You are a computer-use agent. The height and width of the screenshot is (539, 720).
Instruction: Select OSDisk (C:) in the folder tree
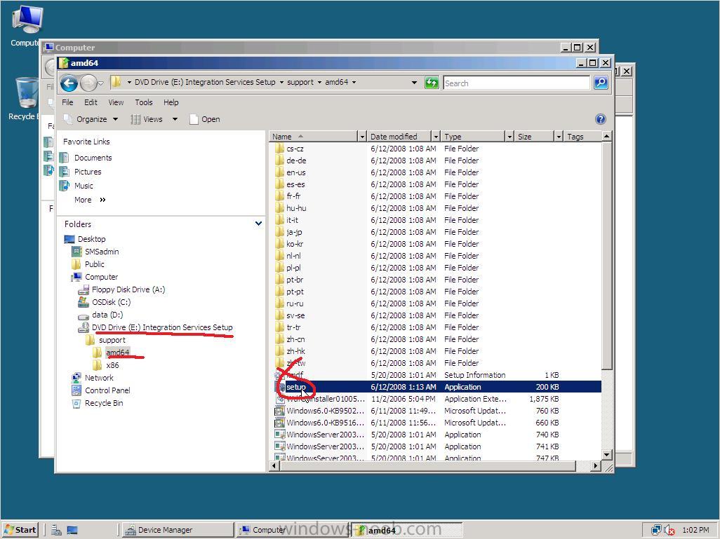coord(111,302)
